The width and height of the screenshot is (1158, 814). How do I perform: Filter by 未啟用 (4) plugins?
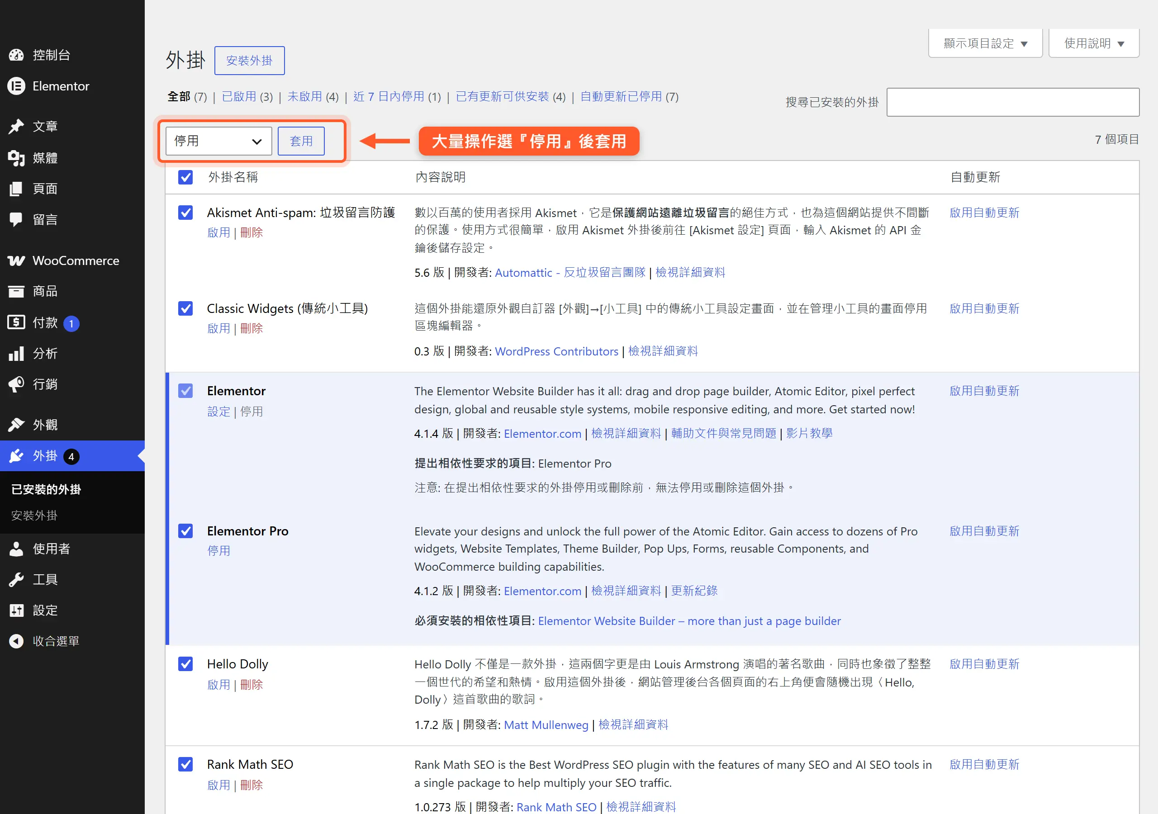[x=313, y=96]
